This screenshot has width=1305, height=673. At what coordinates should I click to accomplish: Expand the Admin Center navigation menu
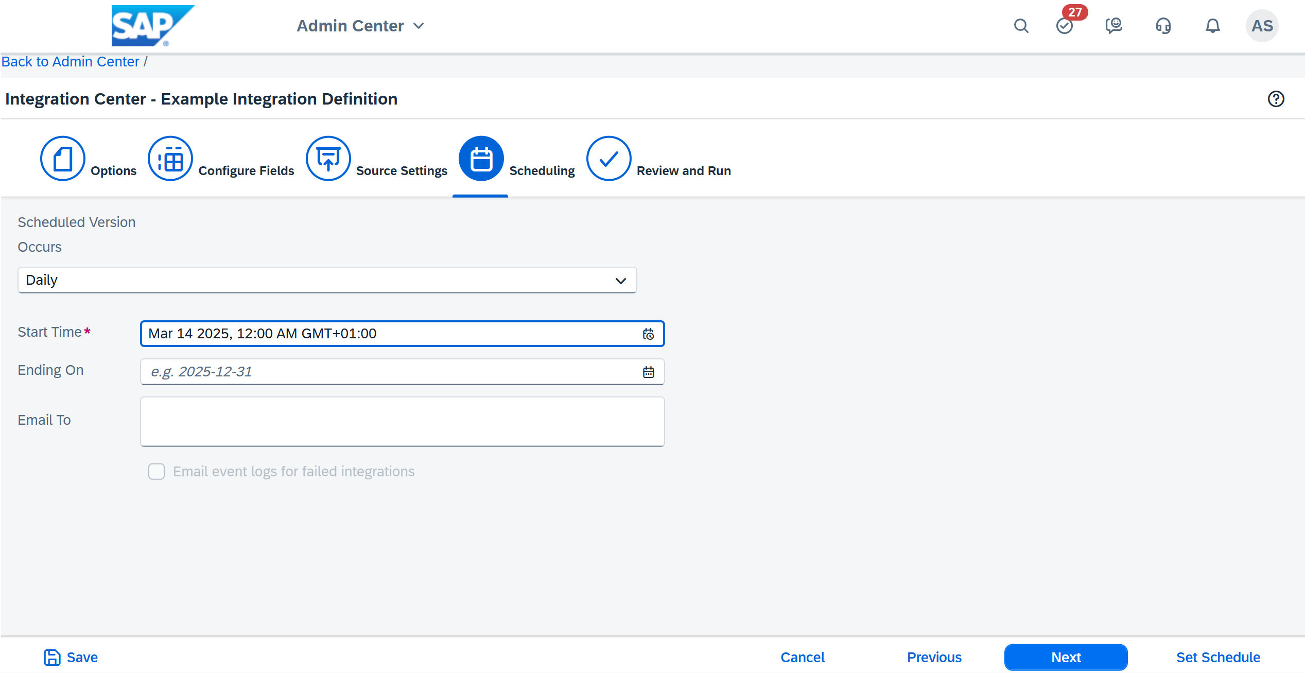(360, 26)
